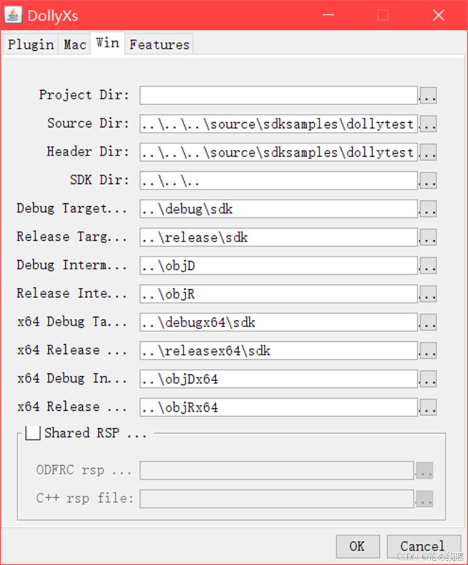468x565 pixels.
Task: Select the Win tab
Action: (107, 42)
